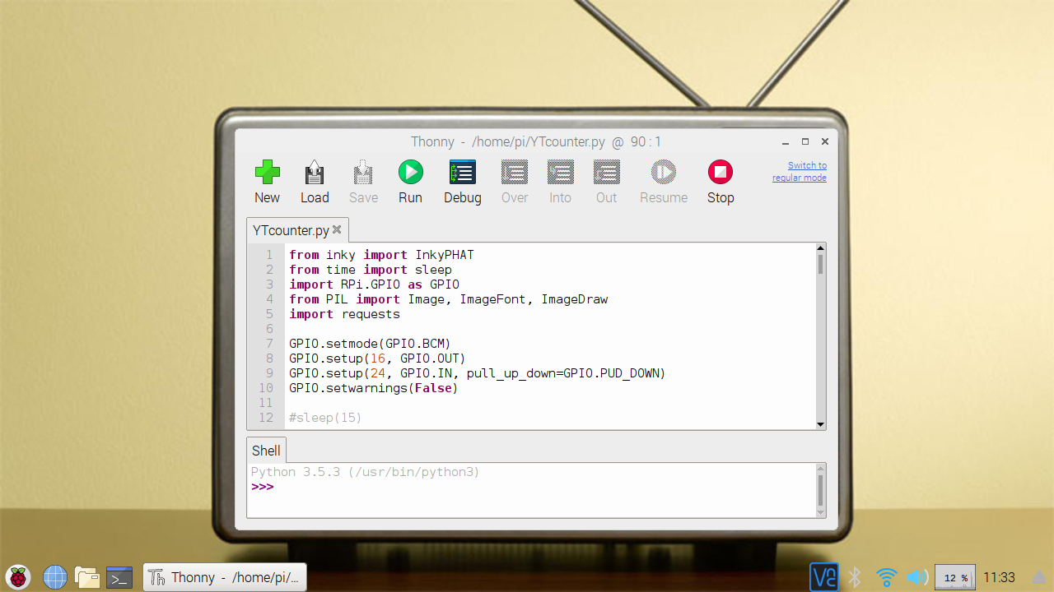The image size is (1054, 592).
Task: Click line 1 'from inky import InkyPHAT'
Action: click(381, 255)
